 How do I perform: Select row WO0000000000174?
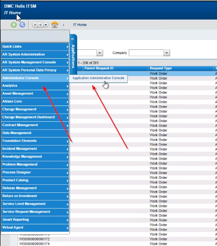(x=34, y=244)
